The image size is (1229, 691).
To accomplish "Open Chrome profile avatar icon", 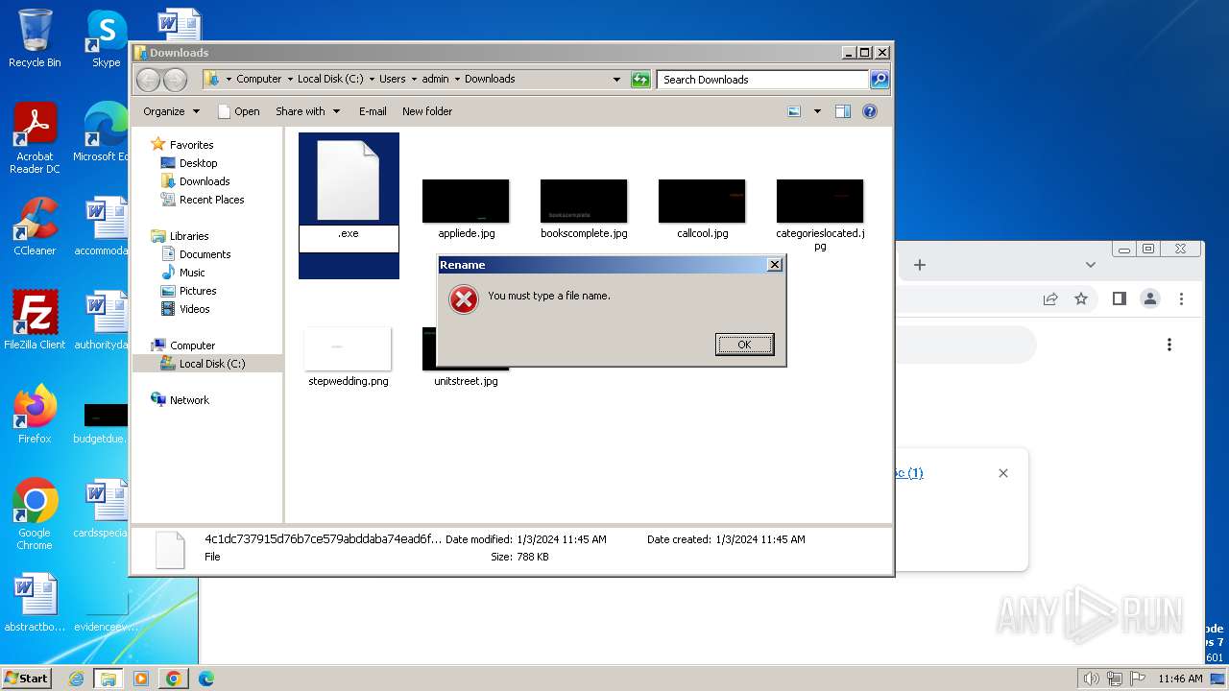I will click(1149, 298).
